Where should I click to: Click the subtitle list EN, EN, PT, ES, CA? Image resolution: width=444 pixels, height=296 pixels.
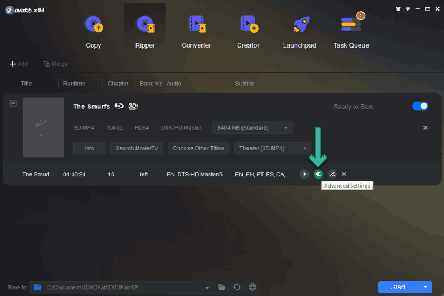click(x=263, y=174)
